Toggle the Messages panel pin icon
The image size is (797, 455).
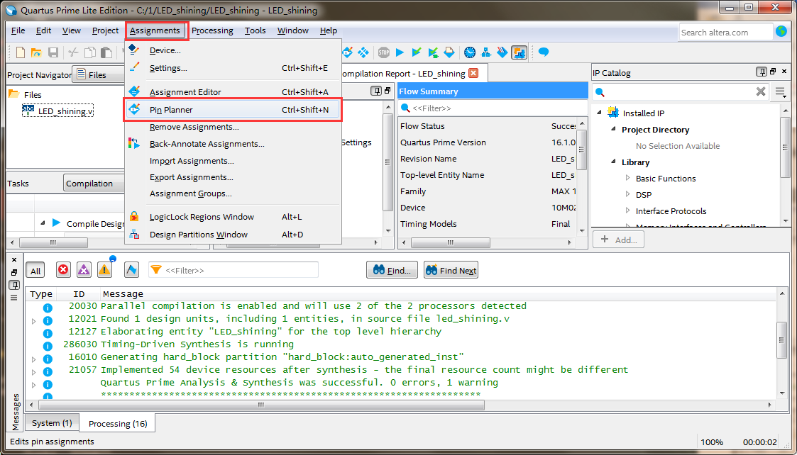pyautogui.click(x=14, y=285)
